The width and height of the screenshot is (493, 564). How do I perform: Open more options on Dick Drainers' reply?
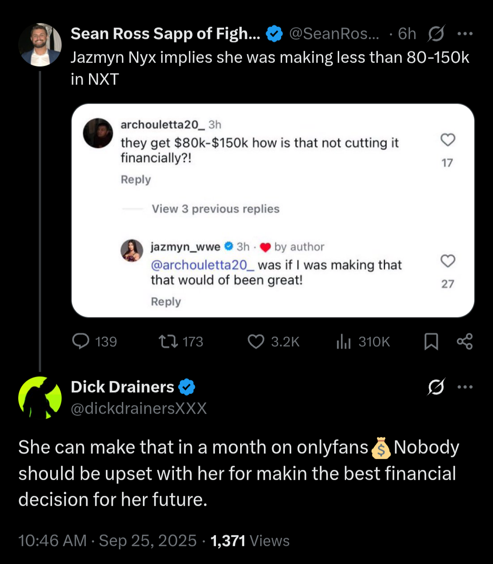click(x=465, y=387)
